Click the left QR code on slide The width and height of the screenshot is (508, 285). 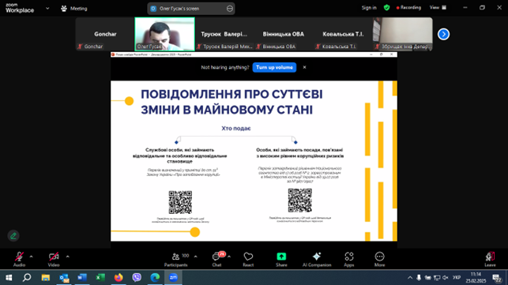pyautogui.click(x=180, y=202)
